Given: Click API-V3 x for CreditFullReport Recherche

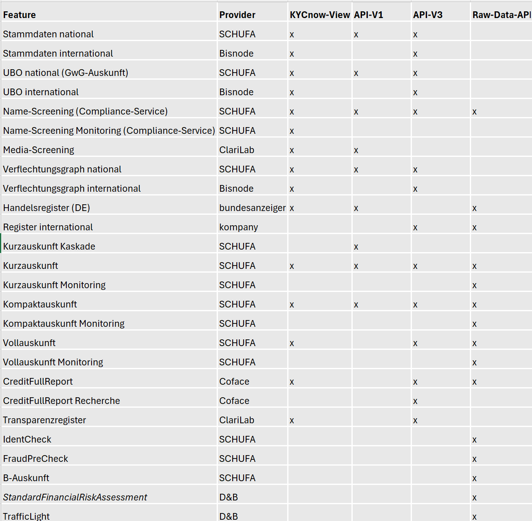Looking at the screenshot, I should [x=415, y=401].
